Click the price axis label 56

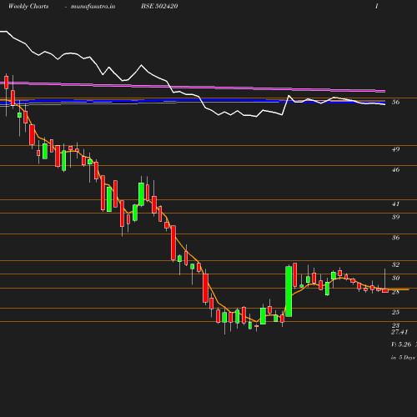pos(396,102)
